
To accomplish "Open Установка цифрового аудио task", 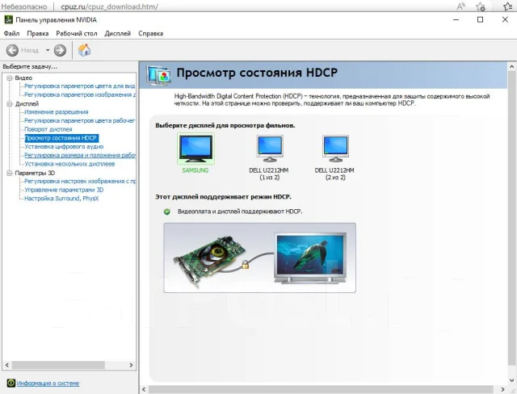I will coord(64,147).
